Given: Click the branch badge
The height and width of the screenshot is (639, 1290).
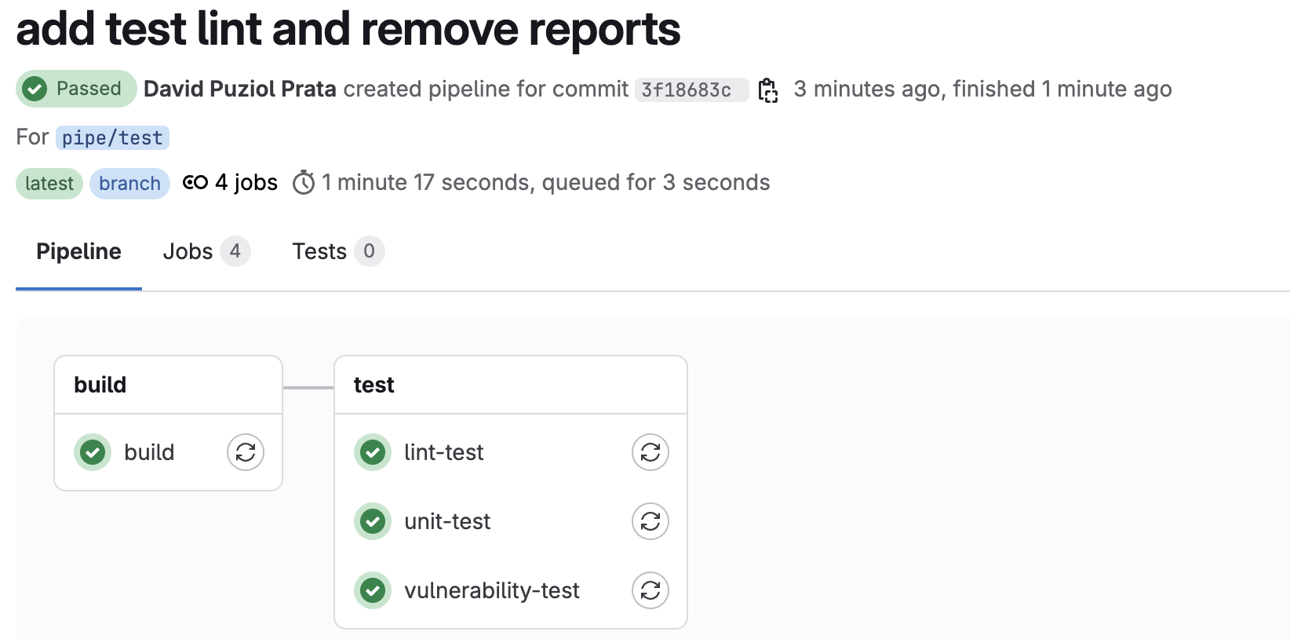Looking at the screenshot, I should point(129,184).
